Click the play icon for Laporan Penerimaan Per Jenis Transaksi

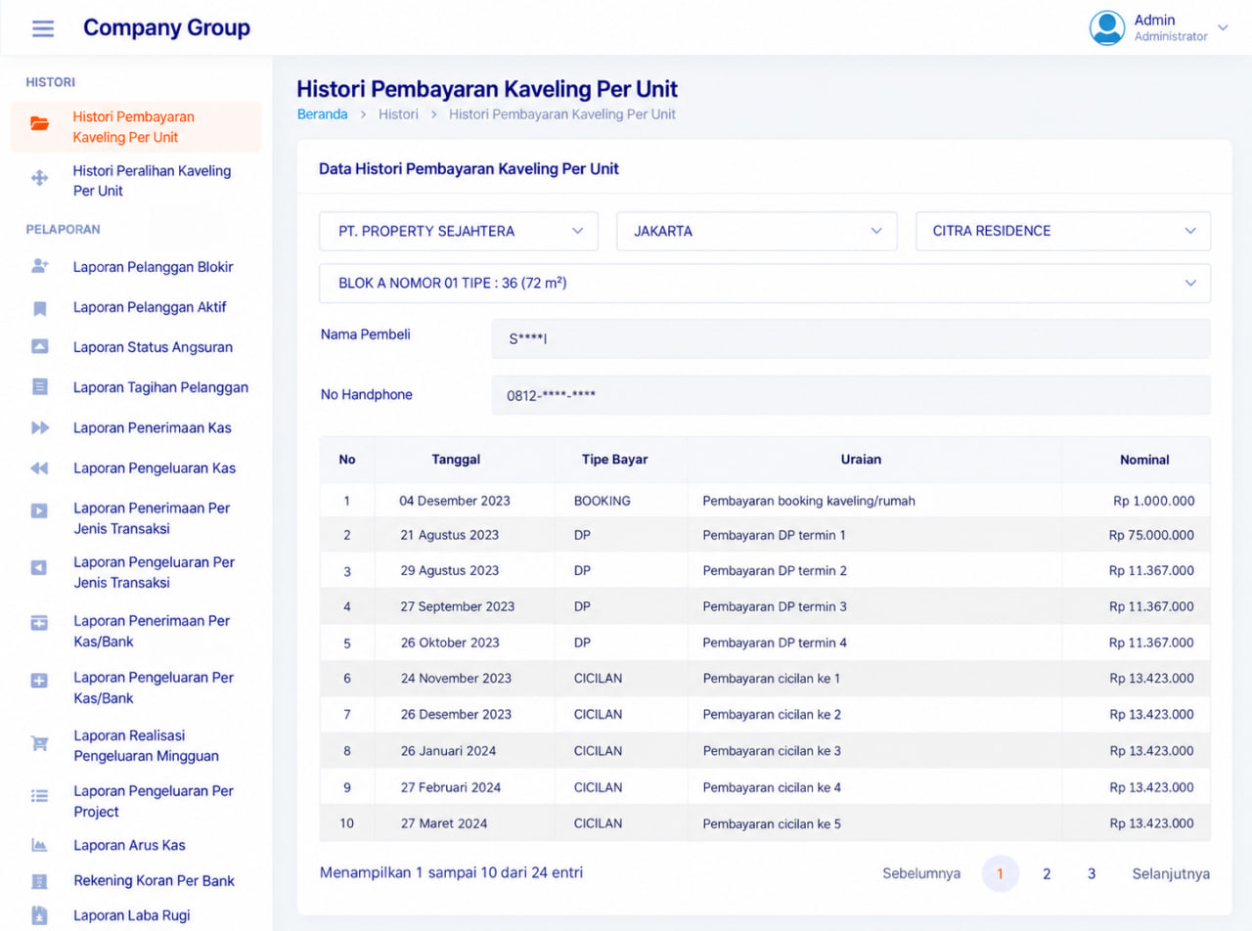coord(39,510)
